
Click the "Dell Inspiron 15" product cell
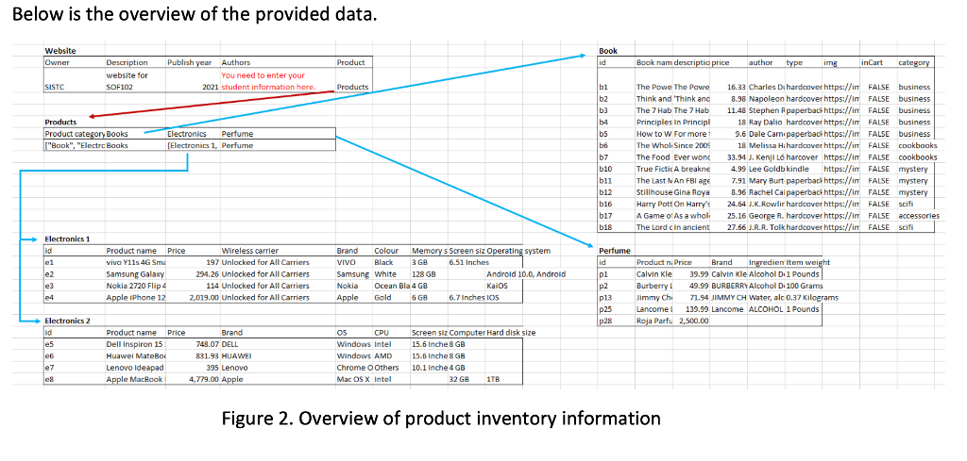[136, 344]
